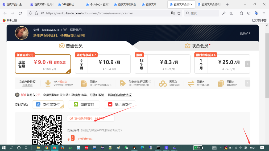This screenshot has height=151, width=269.
Task: Click the netdisk transfer cloud icon
Action: 163,83
